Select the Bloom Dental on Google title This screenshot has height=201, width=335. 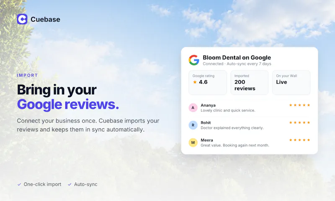(237, 57)
